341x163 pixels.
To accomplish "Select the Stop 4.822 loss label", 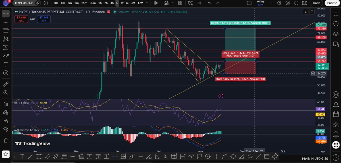I will tap(240, 79).
